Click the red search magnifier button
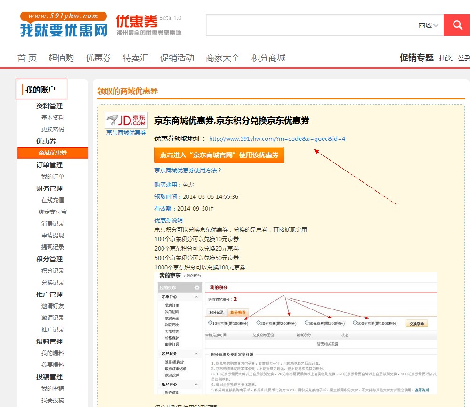This screenshot has height=407, width=470. [x=457, y=25]
